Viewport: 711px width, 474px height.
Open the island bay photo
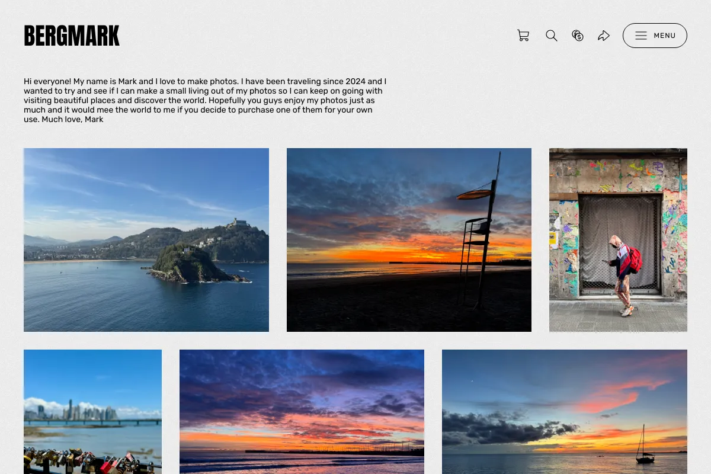146,240
